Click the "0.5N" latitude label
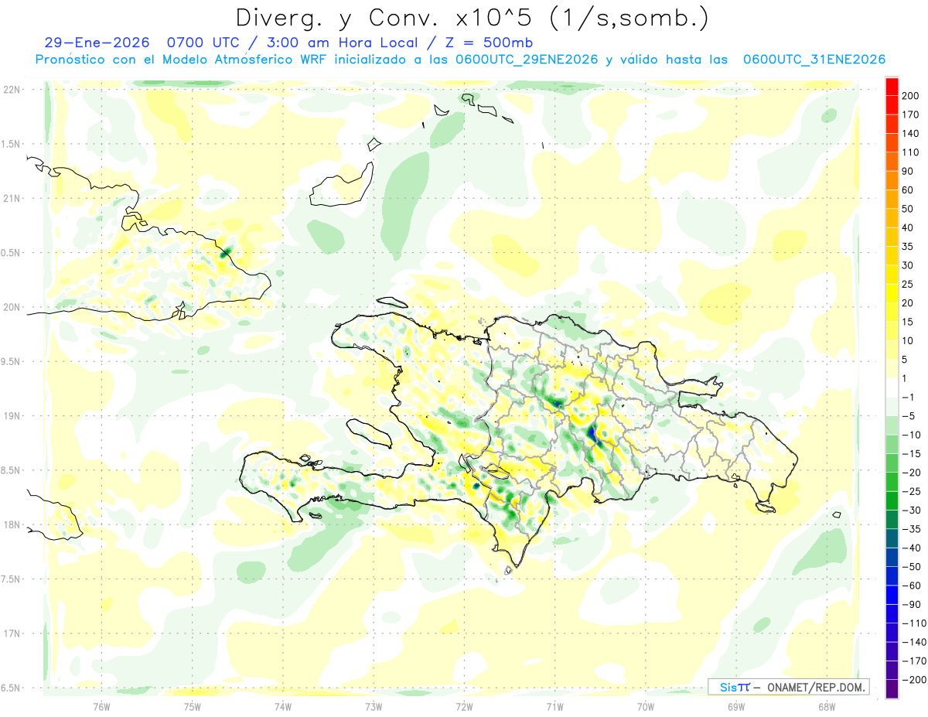 point(11,253)
